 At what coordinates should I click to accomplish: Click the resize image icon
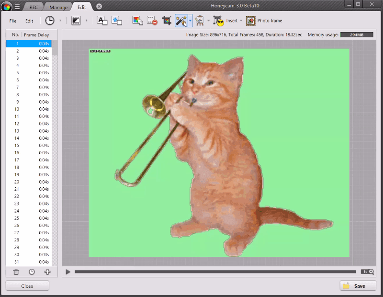[137, 21]
